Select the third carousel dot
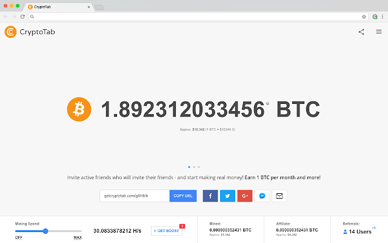388x243 pixels. (x=199, y=167)
